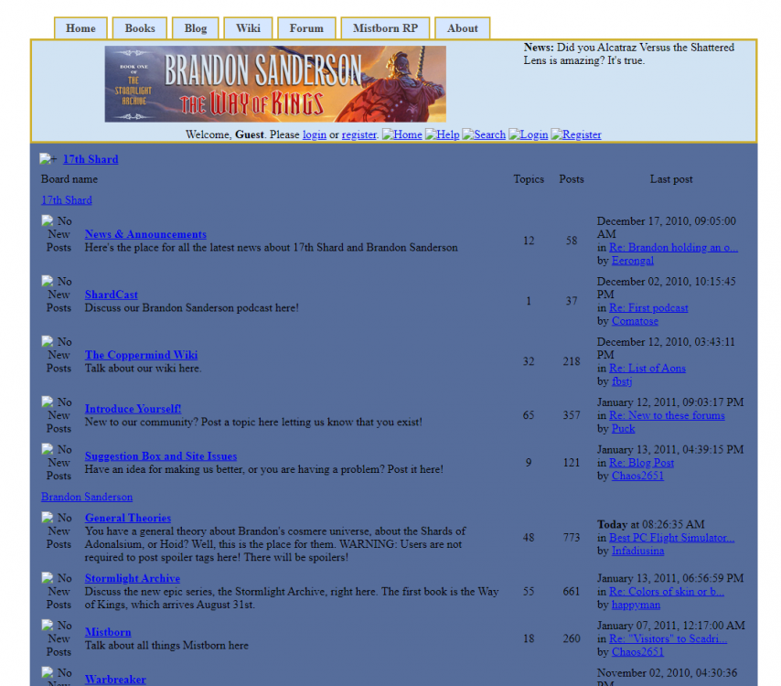Open Re: New to these forums post
781x686 pixels.
(667, 415)
